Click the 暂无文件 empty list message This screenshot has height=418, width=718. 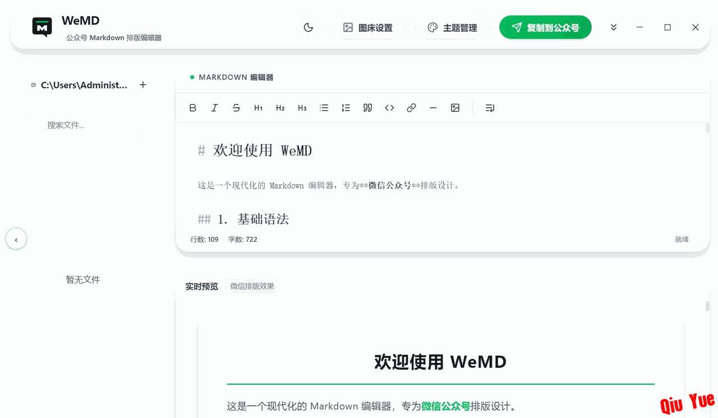click(83, 280)
